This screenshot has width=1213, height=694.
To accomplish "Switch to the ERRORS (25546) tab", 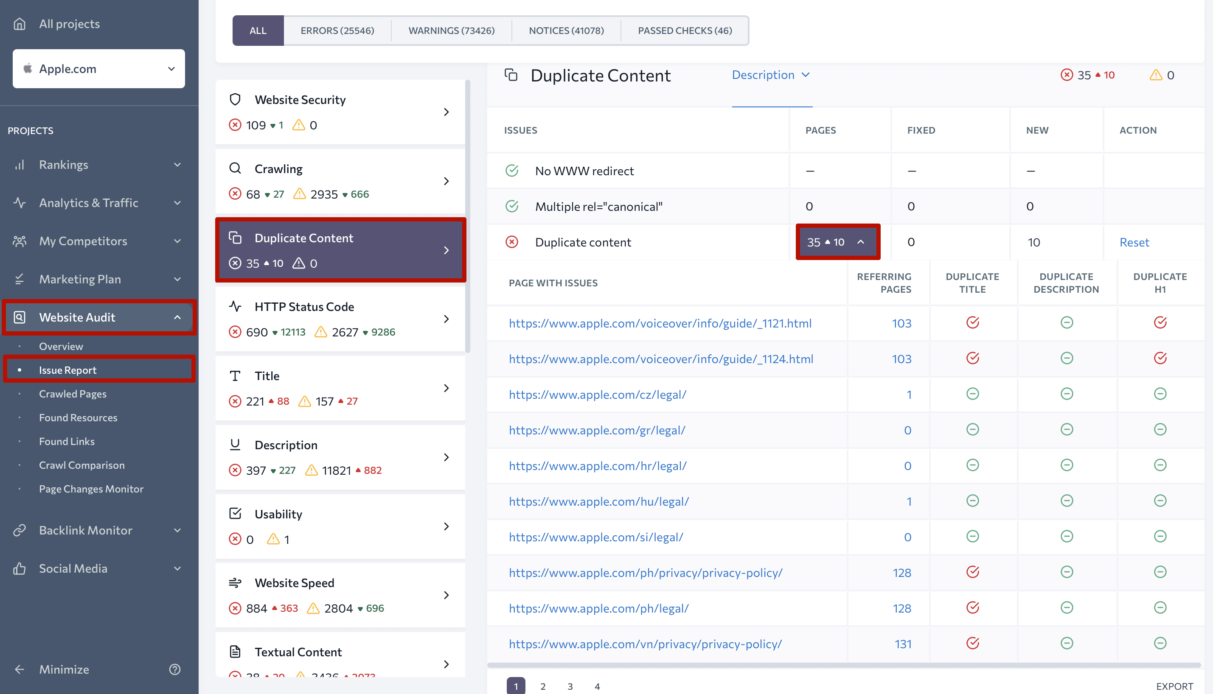I will (337, 31).
